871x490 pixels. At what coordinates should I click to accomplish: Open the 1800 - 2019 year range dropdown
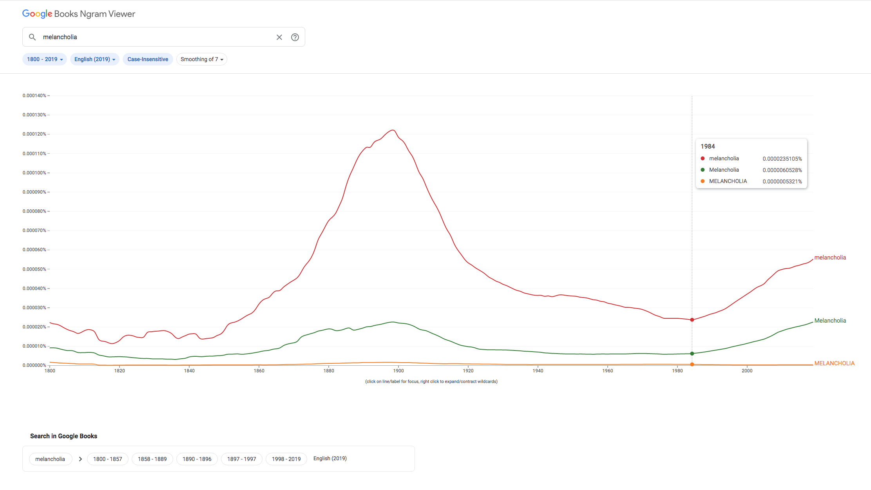tap(45, 59)
